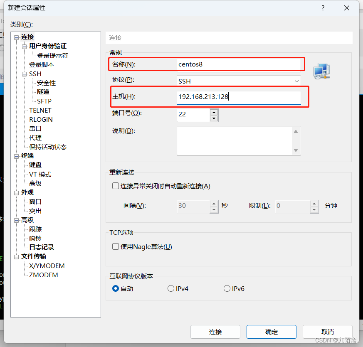The height and width of the screenshot is (347, 363).
Task: Collapse the 终端 tree node
Action: point(17,156)
